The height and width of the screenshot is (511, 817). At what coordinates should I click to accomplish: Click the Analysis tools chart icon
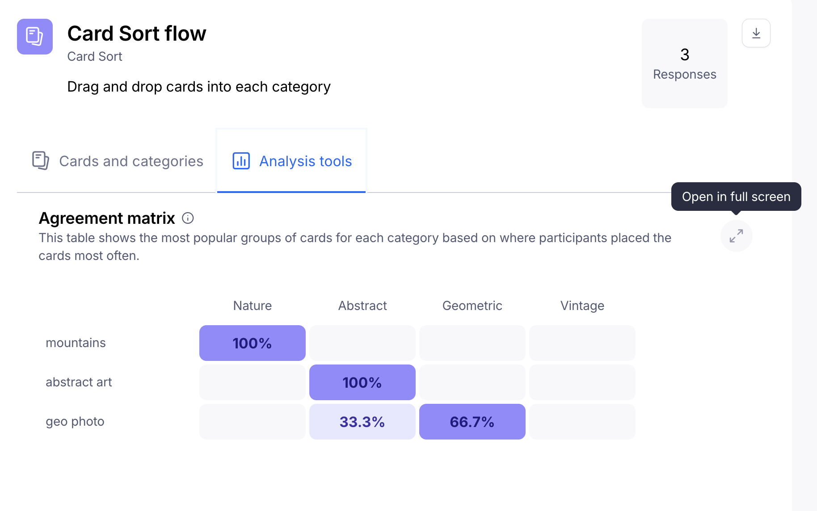coord(241,161)
